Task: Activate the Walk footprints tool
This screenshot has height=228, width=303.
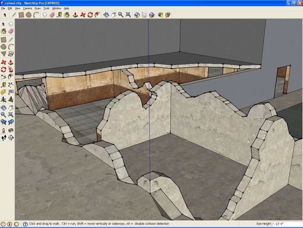Action: tap(4, 138)
